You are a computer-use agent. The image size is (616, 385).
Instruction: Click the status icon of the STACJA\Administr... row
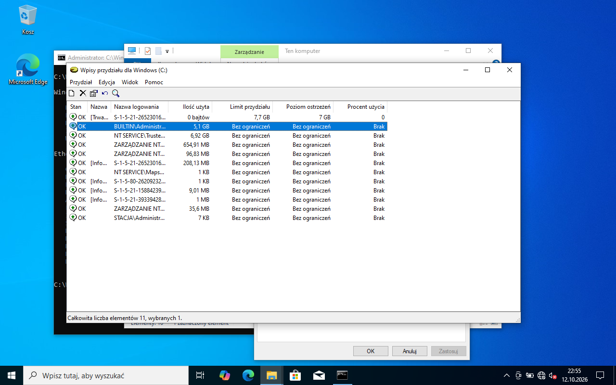(x=73, y=218)
